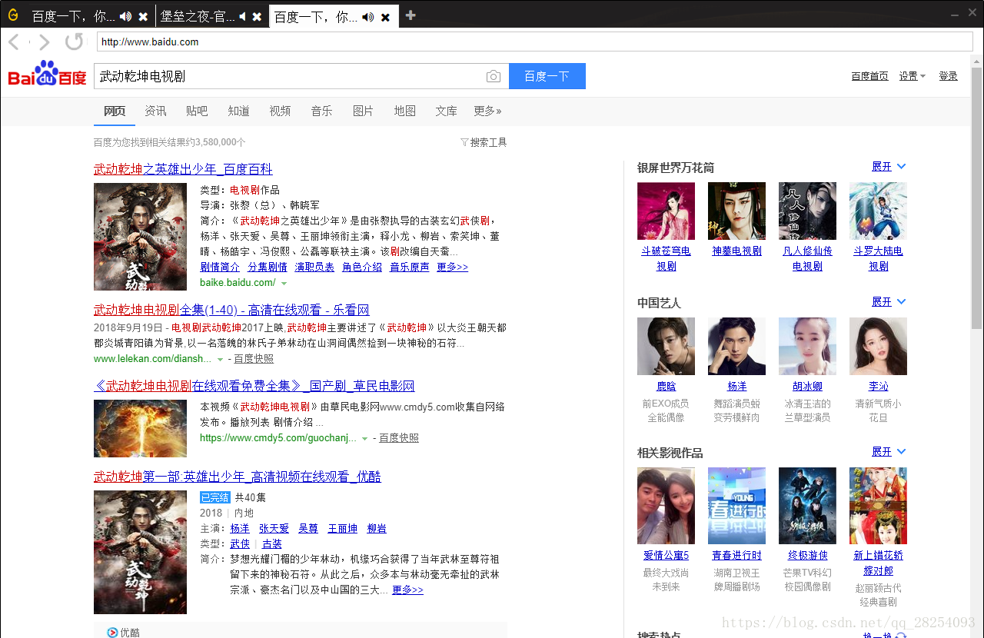Open 百度快照 for the lelekan result

click(x=254, y=359)
